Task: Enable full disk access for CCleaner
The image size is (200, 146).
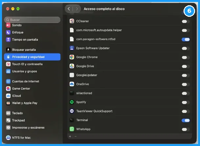Action: 186,21
